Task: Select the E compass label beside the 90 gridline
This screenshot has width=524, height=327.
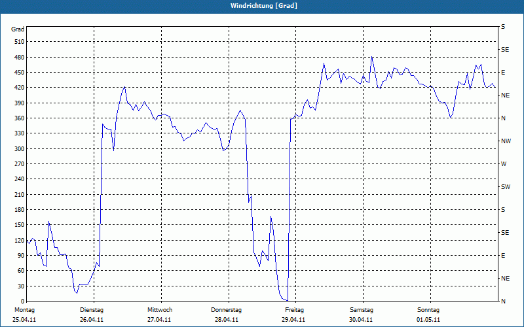Action: pos(503,256)
